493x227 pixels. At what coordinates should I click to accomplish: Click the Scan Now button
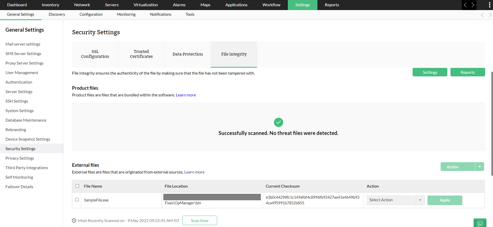(200, 220)
